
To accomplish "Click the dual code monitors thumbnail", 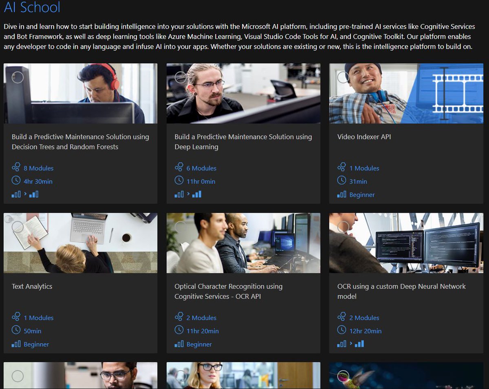I will pyautogui.click(x=406, y=243).
